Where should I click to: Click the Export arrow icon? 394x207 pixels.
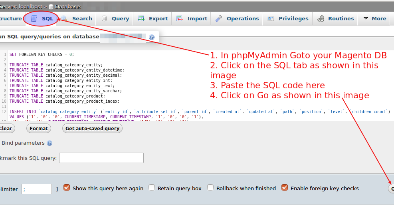141,19
